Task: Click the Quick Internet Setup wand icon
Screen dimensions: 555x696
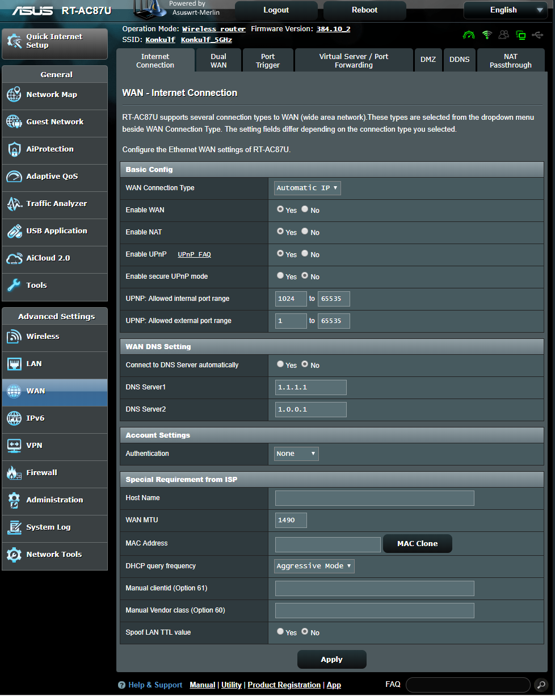Action: [14, 41]
